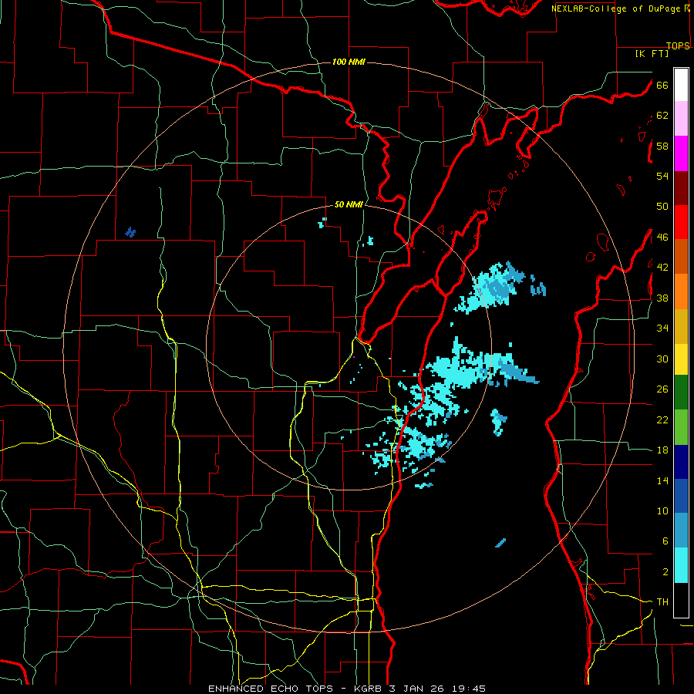Click the "62" legend value
Screen dimensions: 694x694
pos(662,116)
